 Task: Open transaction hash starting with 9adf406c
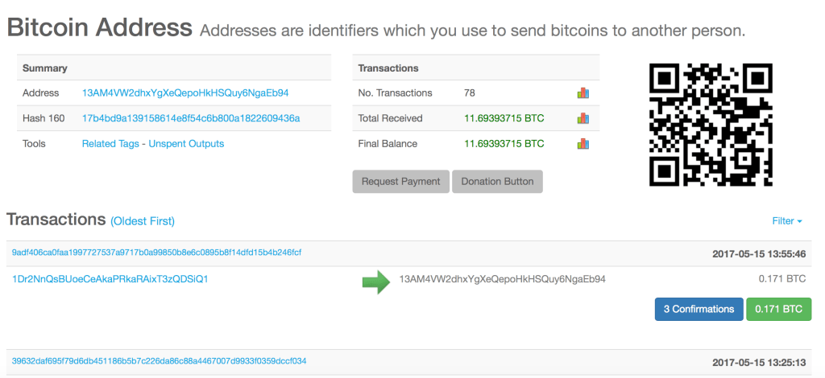[x=156, y=253]
